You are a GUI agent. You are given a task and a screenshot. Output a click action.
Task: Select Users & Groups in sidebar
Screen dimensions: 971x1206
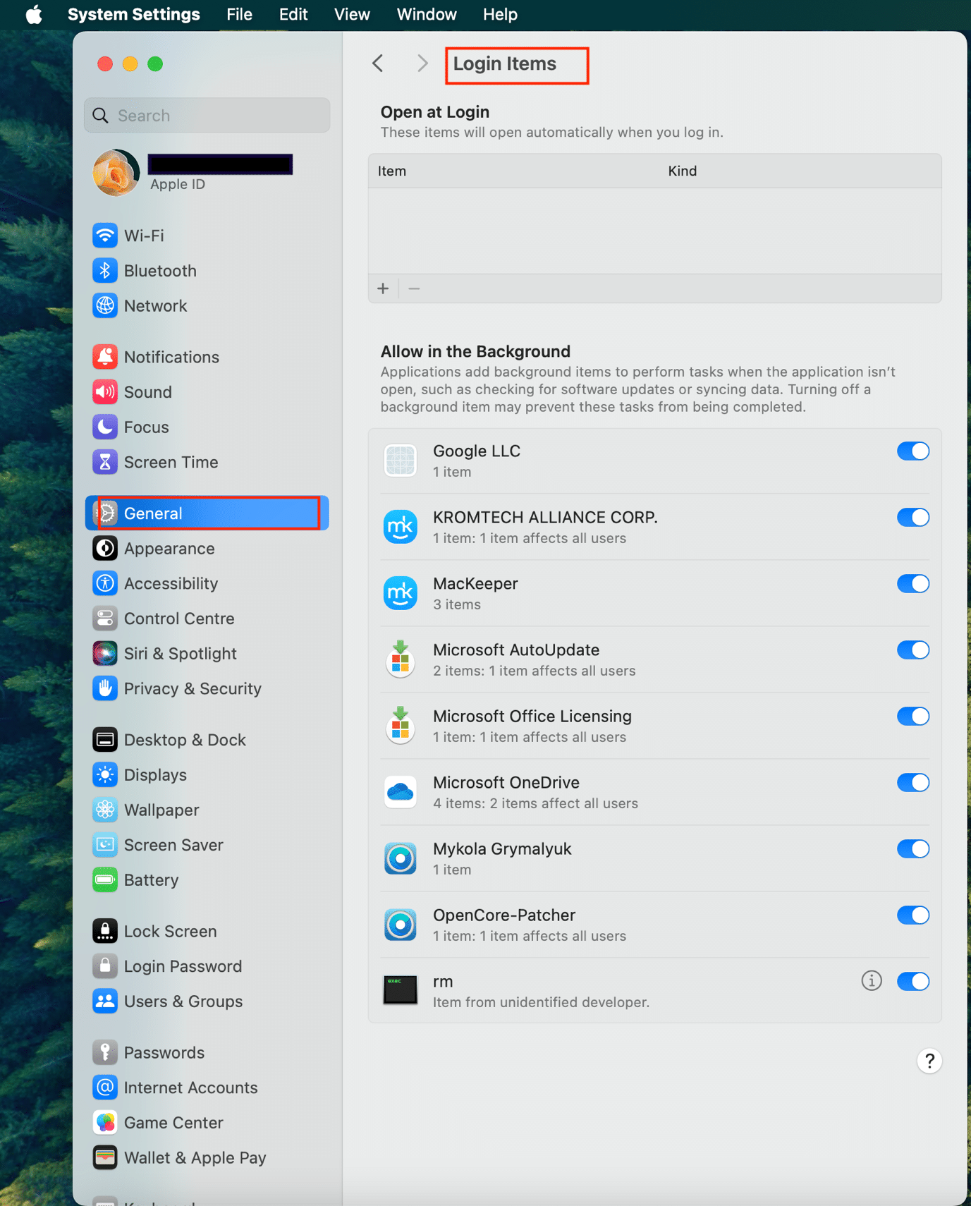183,1001
